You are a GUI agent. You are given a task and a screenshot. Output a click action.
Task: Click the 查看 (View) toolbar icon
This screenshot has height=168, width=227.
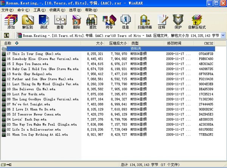[x=60, y=22]
